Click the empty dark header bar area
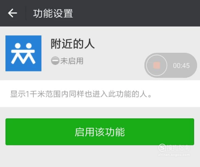The image size is (200, 167). click(x=136, y=13)
